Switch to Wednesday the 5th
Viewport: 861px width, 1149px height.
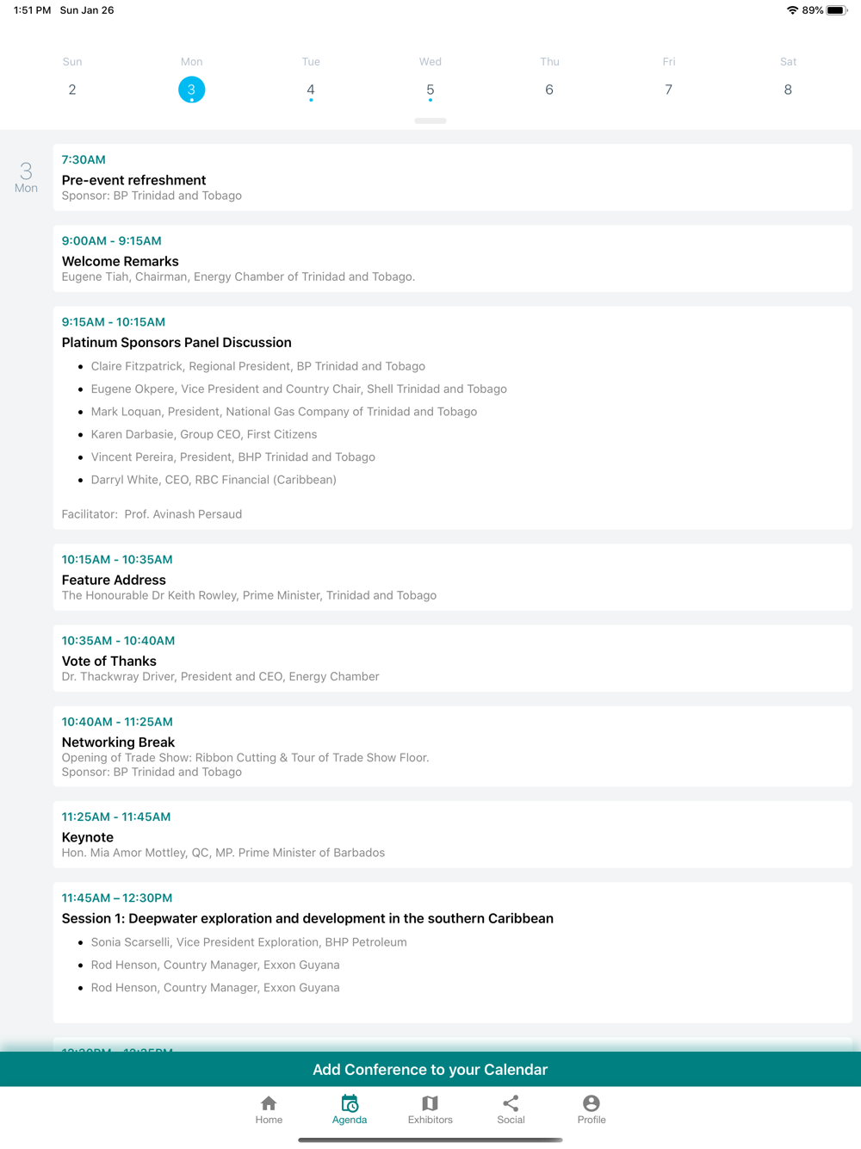430,90
